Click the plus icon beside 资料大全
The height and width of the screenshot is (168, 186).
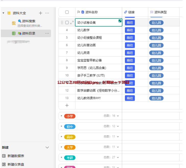coord(40,13)
